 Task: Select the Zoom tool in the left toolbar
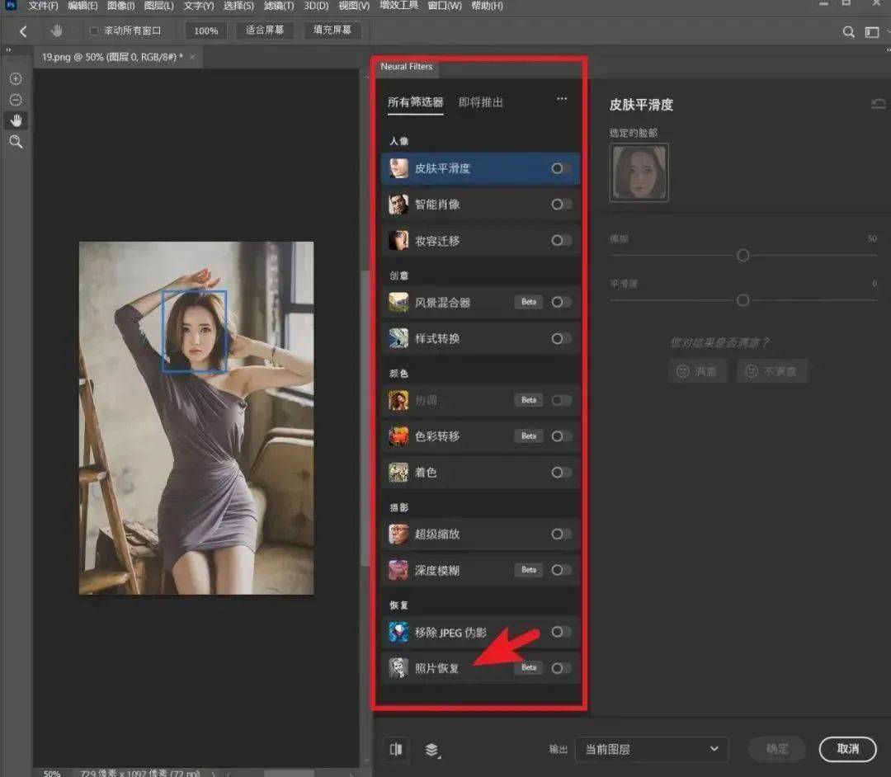pos(16,141)
